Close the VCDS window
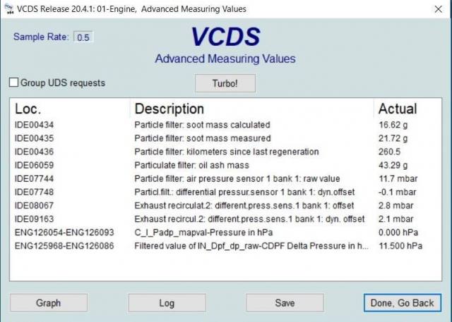The height and width of the screenshot is (322, 452). (438, 8)
